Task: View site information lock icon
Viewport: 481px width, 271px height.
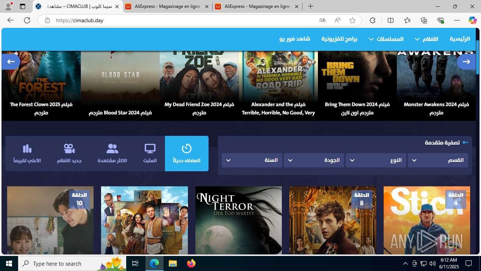Action: tap(47, 20)
